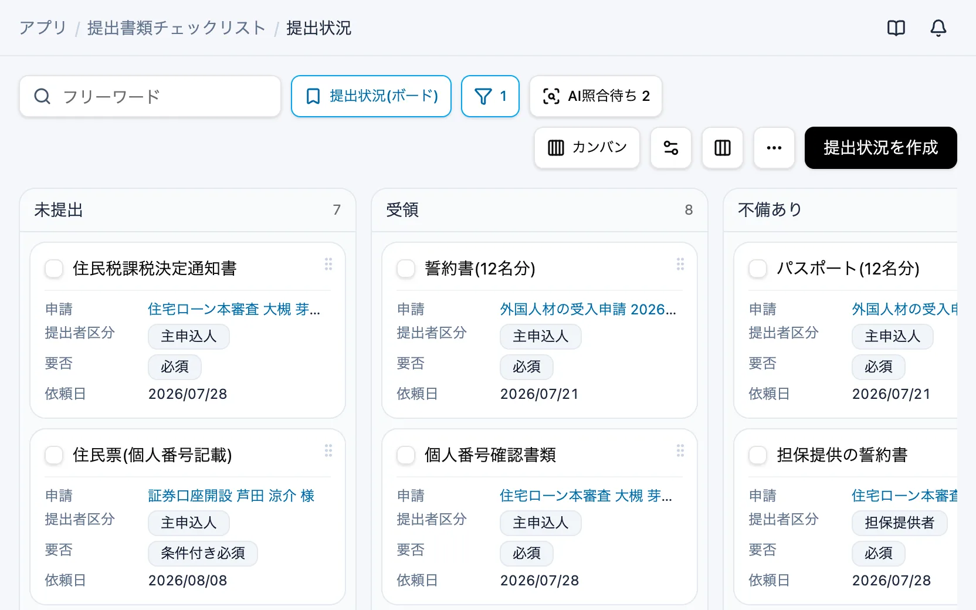Click the 条件付き必須 tag

(x=203, y=553)
